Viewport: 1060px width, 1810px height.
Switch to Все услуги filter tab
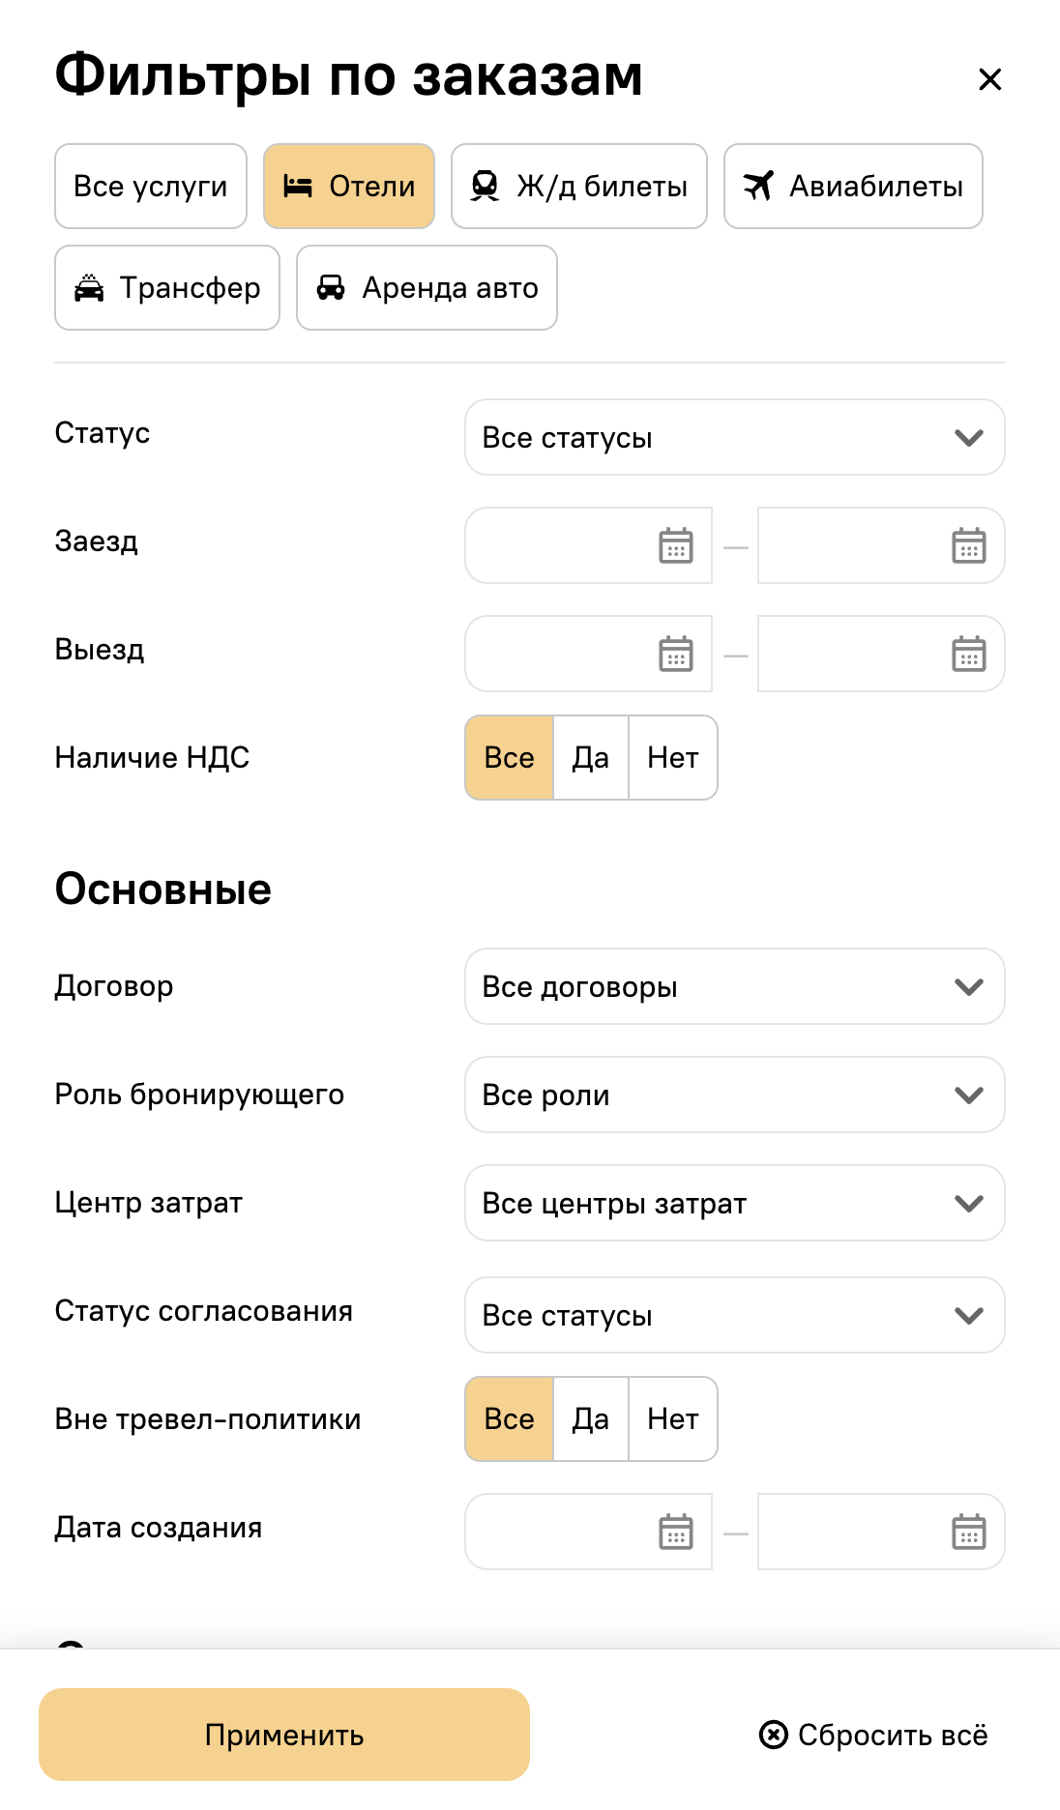coord(151,187)
